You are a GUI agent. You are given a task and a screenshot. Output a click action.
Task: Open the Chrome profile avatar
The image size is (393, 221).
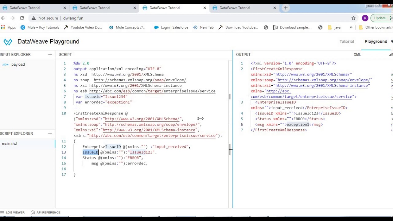(x=365, y=18)
